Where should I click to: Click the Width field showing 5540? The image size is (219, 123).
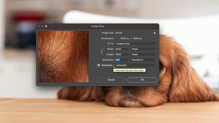click(122, 49)
